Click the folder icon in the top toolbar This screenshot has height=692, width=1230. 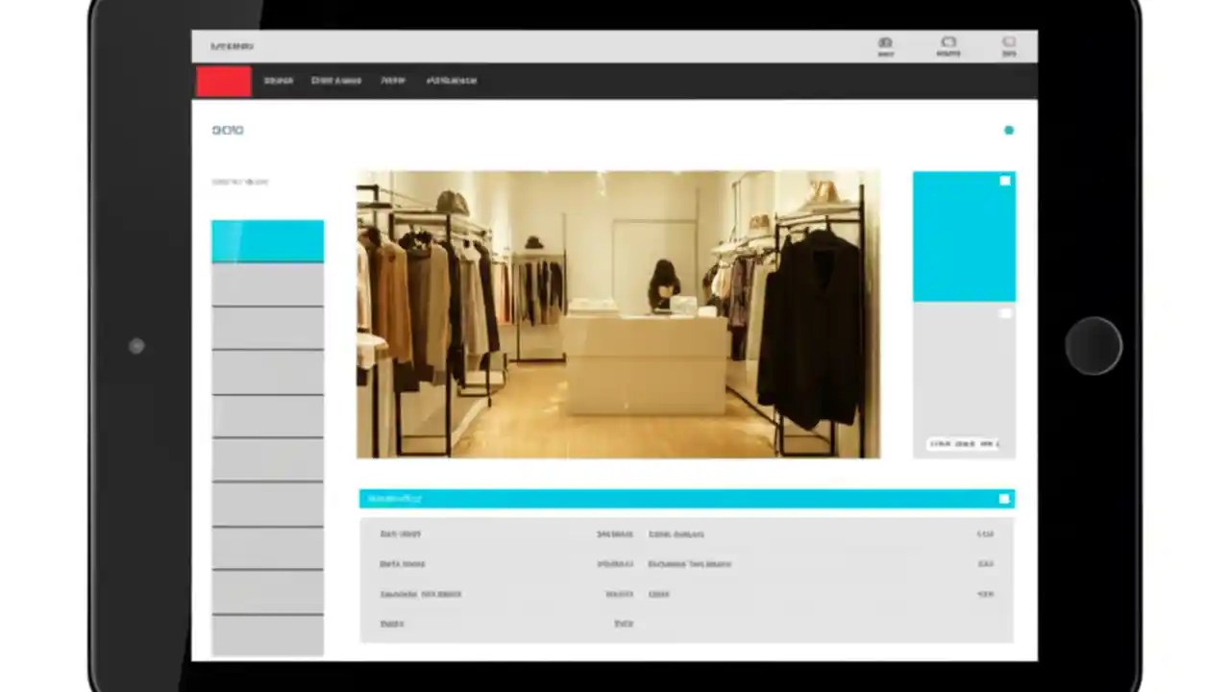pos(948,43)
